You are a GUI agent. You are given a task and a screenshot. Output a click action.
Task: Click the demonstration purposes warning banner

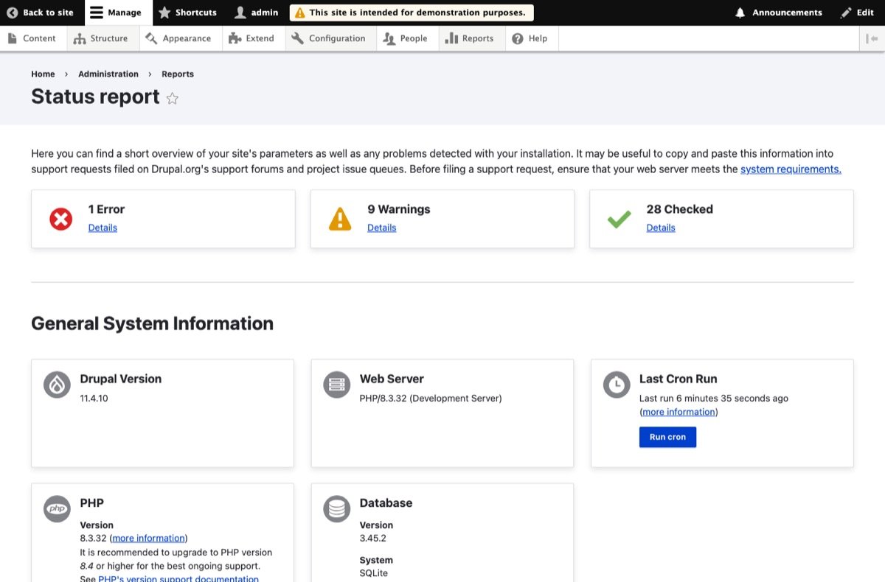(x=412, y=13)
